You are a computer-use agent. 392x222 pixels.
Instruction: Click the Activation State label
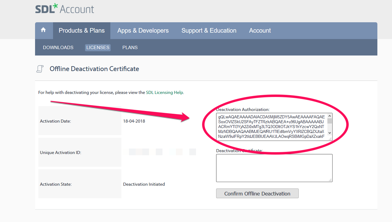(56, 184)
